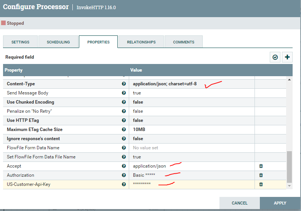The width and height of the screenshot is (301, 211).
Task: Edit the Authorization value Basic *****
Action: coord(144,175)
